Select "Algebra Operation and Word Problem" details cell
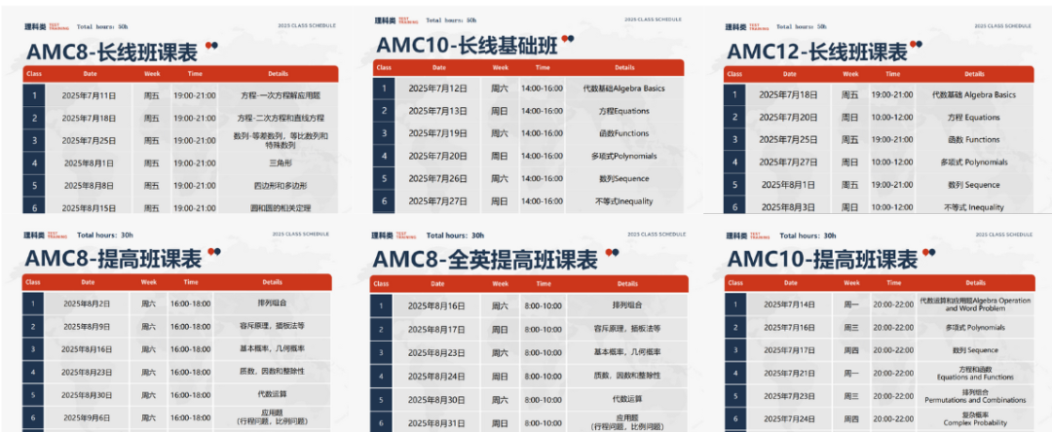 coord(975,305)
